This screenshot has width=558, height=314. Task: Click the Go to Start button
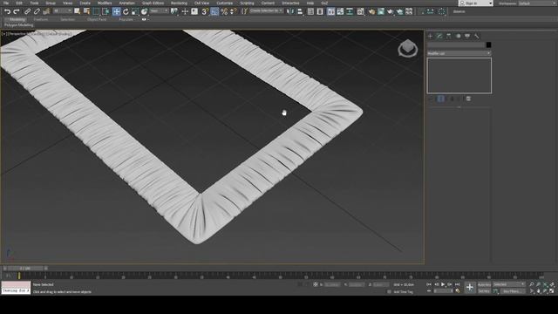tap(429, 284)
